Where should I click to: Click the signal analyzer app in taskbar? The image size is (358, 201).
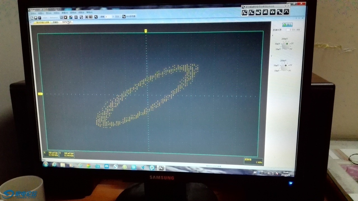(x=161, y=168)
